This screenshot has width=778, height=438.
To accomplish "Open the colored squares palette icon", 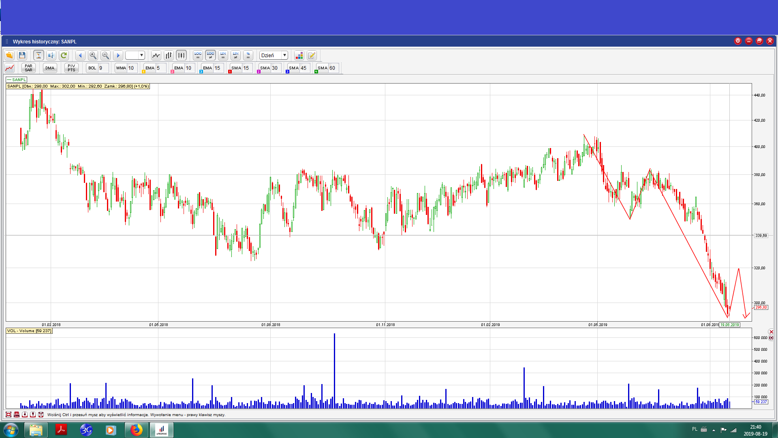I will pyautogui.click(x=299, y=55).
